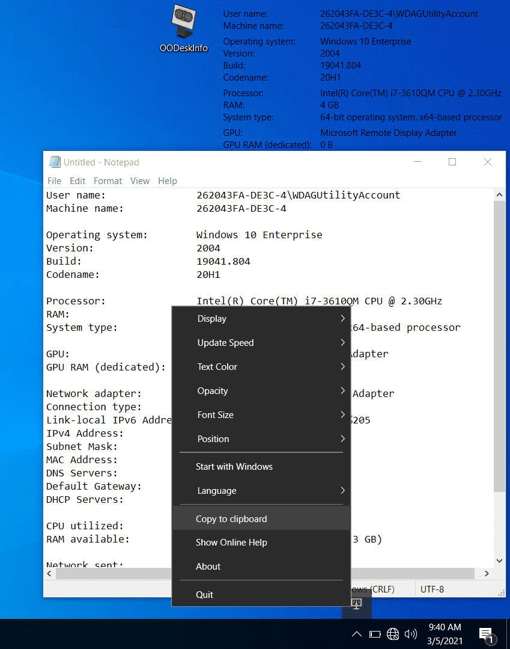This screenshot has height=649, width=510.
Task: Open the Action Center notifications icon
Action: pos(487,635)
